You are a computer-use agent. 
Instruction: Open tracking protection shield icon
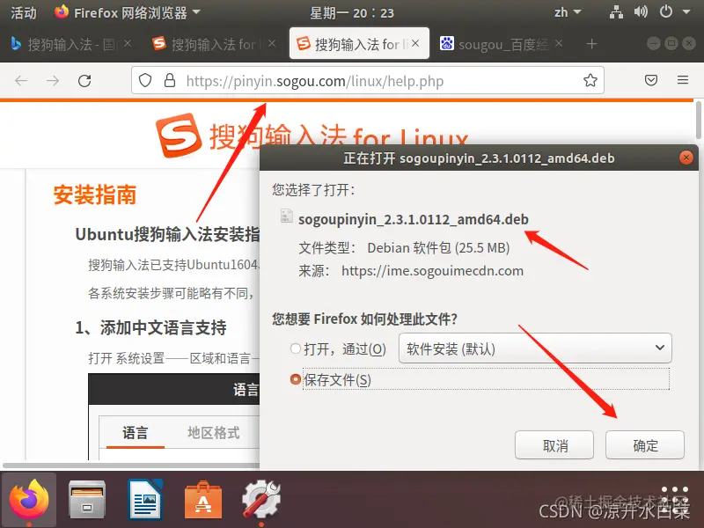[145, 80]
